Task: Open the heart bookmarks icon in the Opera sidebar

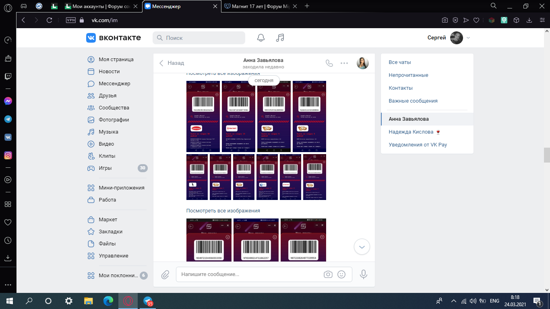Action: pyautogui.click(x=8, y=222)
